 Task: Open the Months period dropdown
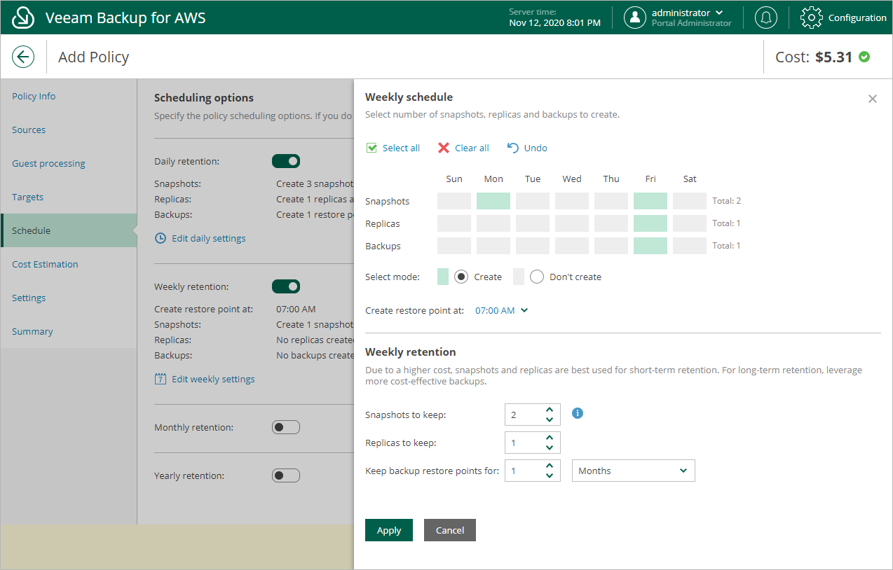(634, 471)
